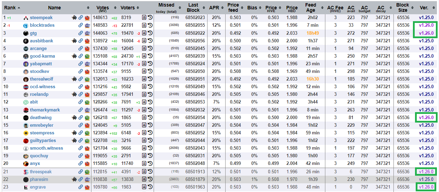Click feed age 18h49 in gtg row
Image resolution: width=439 pixels, height=192 pixels.
pos(313,33)
